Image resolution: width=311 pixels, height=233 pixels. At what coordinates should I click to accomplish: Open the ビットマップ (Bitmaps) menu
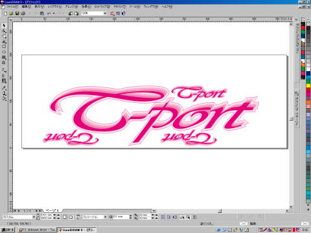[x=102, y=6]
